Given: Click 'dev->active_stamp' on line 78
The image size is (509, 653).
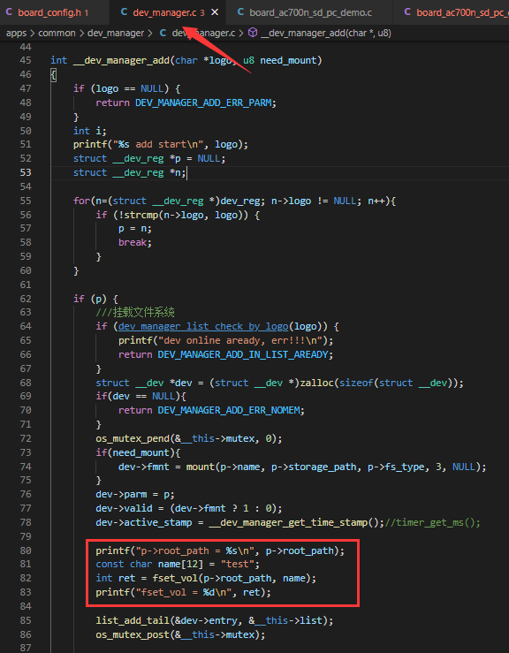Looking at the screenshot, I should [144, 522].
